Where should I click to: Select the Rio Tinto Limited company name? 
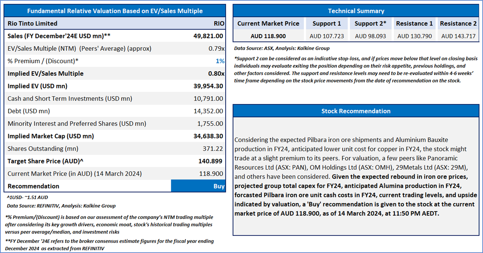tap(32, 23)
